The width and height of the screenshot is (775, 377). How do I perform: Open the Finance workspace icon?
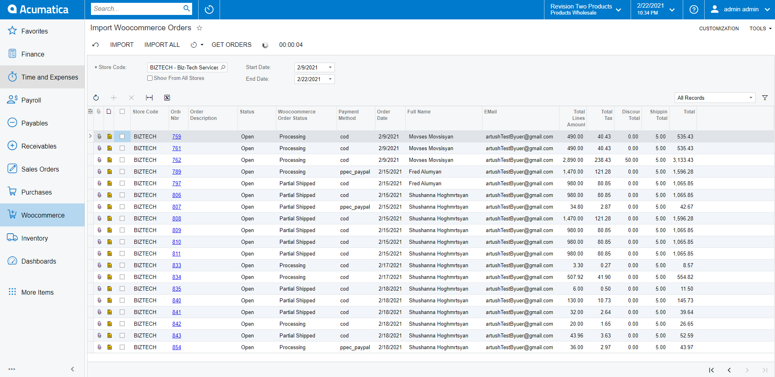pyautogui.click(x=13, y=54)
